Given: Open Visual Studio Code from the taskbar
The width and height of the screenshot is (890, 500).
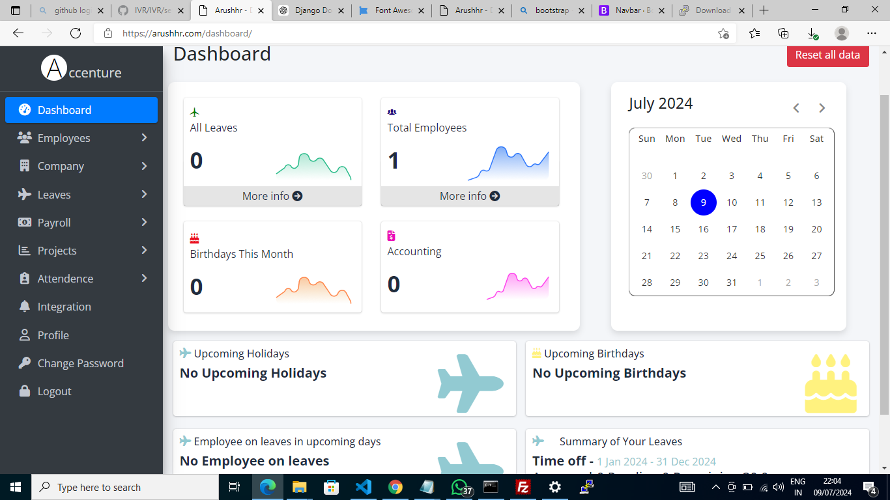Looking at the screenshot, I should point(364,487).
